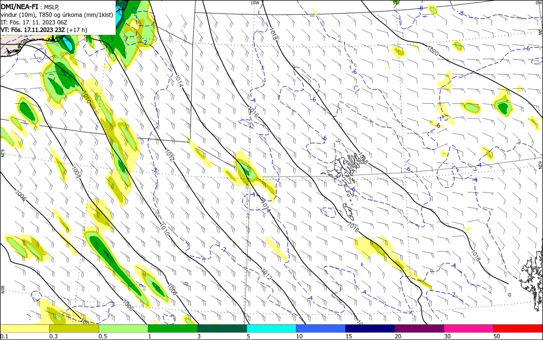Click the 1020 isobar label
Screen dimensions: 543x340
[433, 51]
